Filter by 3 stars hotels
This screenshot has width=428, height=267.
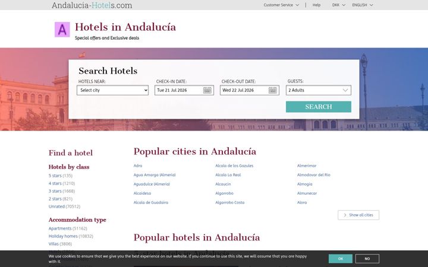point(55,191)
